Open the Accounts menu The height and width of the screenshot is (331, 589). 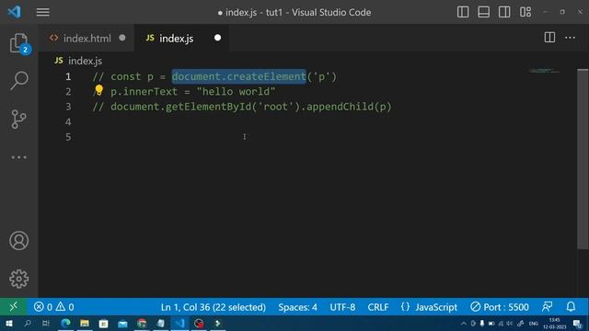[x=18, y=241]
